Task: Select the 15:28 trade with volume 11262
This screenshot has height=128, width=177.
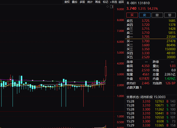Action: coord(151,109)
